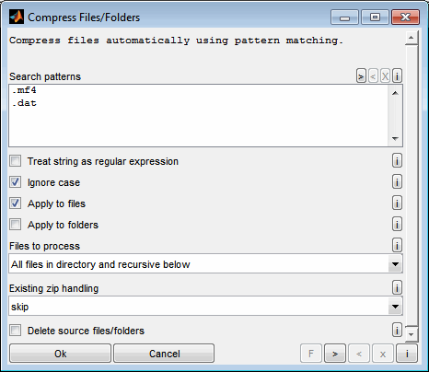The width and height of the screenshot is (429, 372).
Task: Click the info icon next to Search patterns
Action: click(397, 76)
